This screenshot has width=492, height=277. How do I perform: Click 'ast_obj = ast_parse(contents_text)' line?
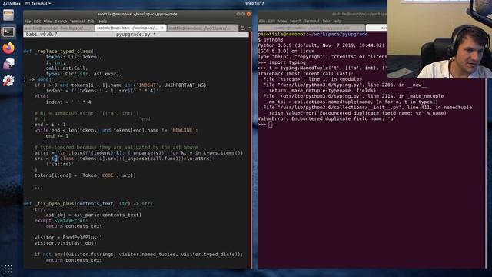tap(94, 215)
